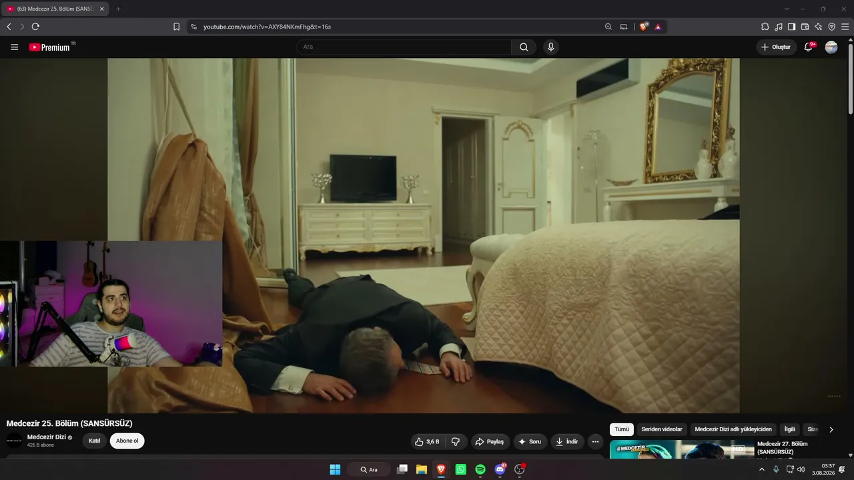The image size is (854, 480).
Task: Start voice search with the microphone icon
Action: point(550,47)
